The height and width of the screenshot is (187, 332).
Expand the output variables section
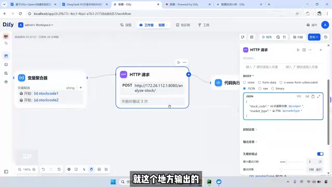coord(250,142)
